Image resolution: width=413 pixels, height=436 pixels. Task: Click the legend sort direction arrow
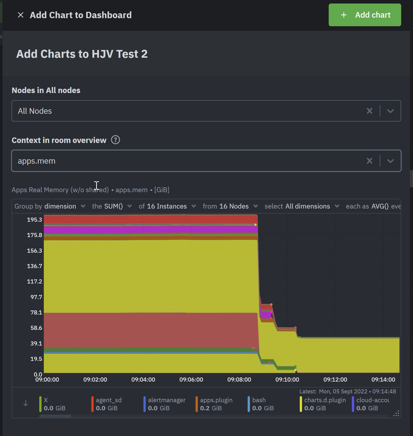pos(25,403)
